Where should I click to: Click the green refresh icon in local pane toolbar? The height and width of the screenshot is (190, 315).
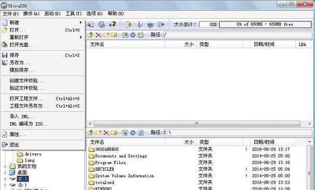[141, 133]
